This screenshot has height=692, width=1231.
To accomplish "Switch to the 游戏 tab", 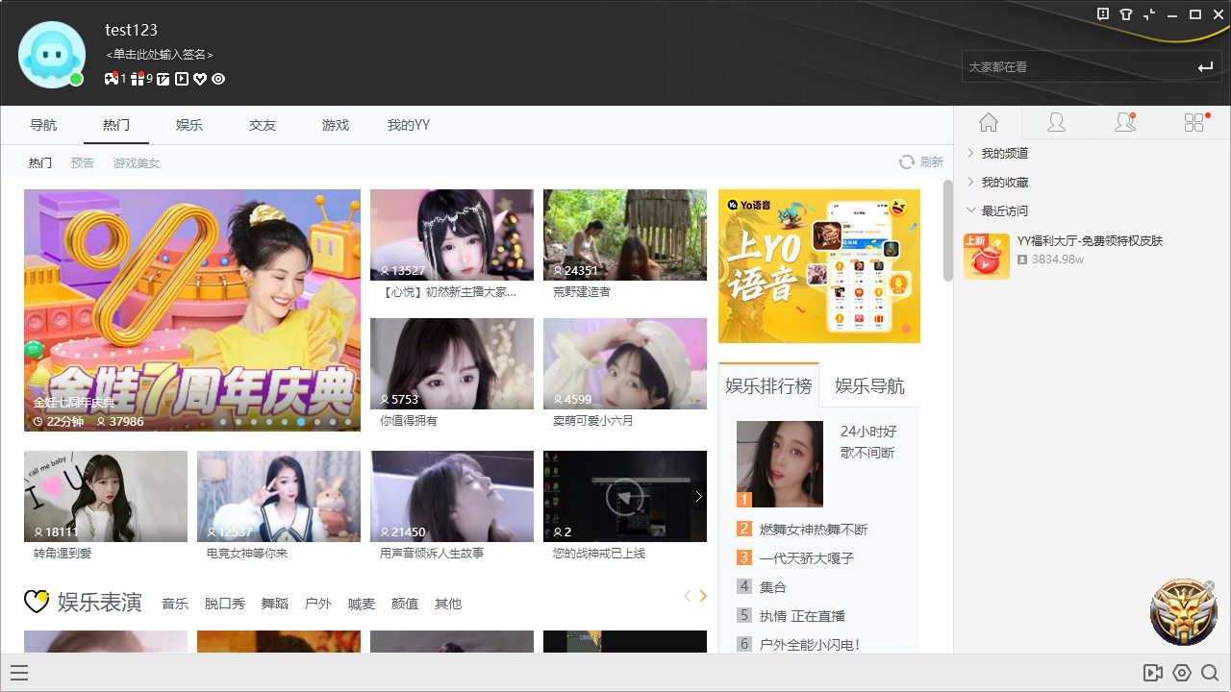I will point(335,124).
